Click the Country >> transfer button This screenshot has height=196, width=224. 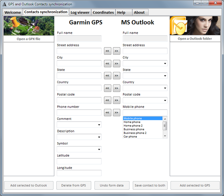click(116, 88)
